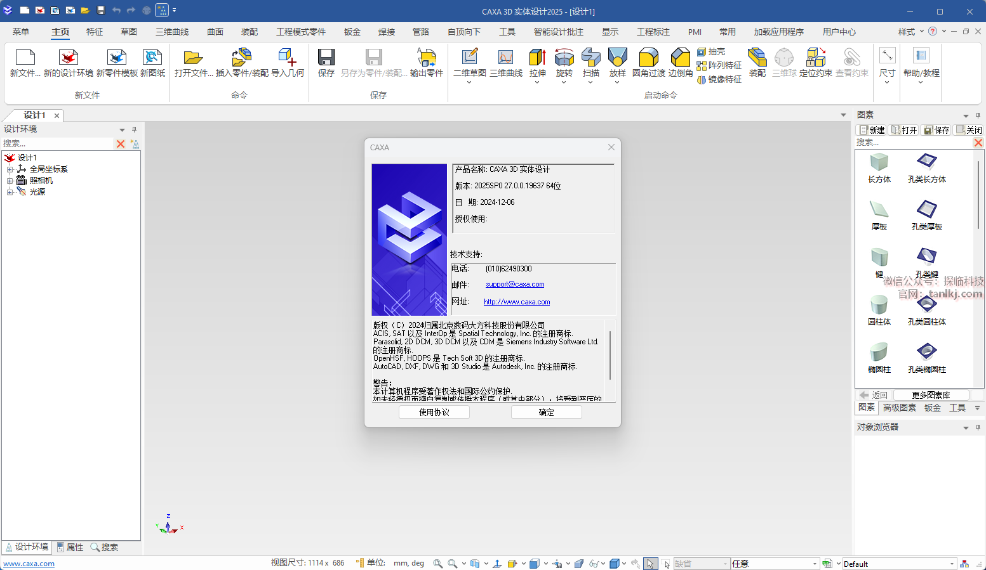
Task: Select the 长方体 block thumbnail
Action: (x=879, y=163)
